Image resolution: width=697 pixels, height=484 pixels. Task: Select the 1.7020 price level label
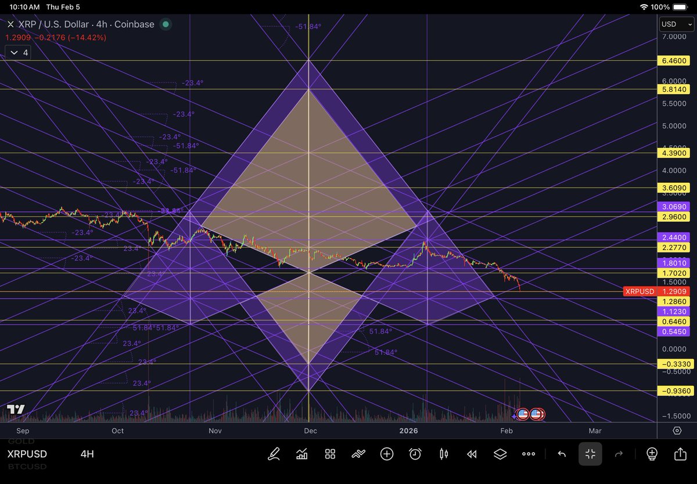click(674, 273)
